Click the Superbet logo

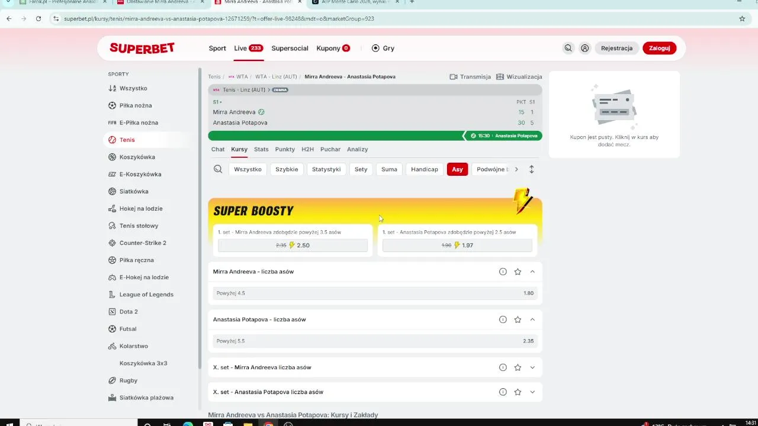click(x=142, y=49)
